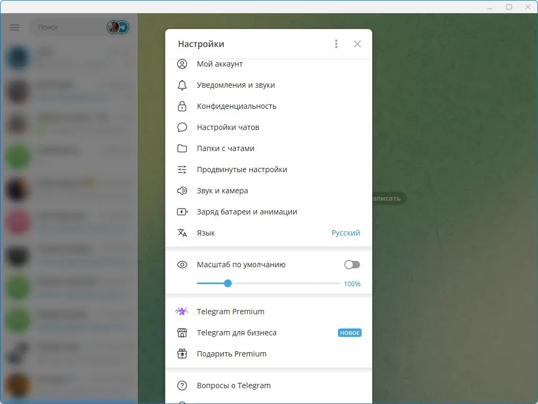Click the gift icon for gifting Premium
Image resolution: width=538 pixels, height=404 pixels.
coord(182,353)
